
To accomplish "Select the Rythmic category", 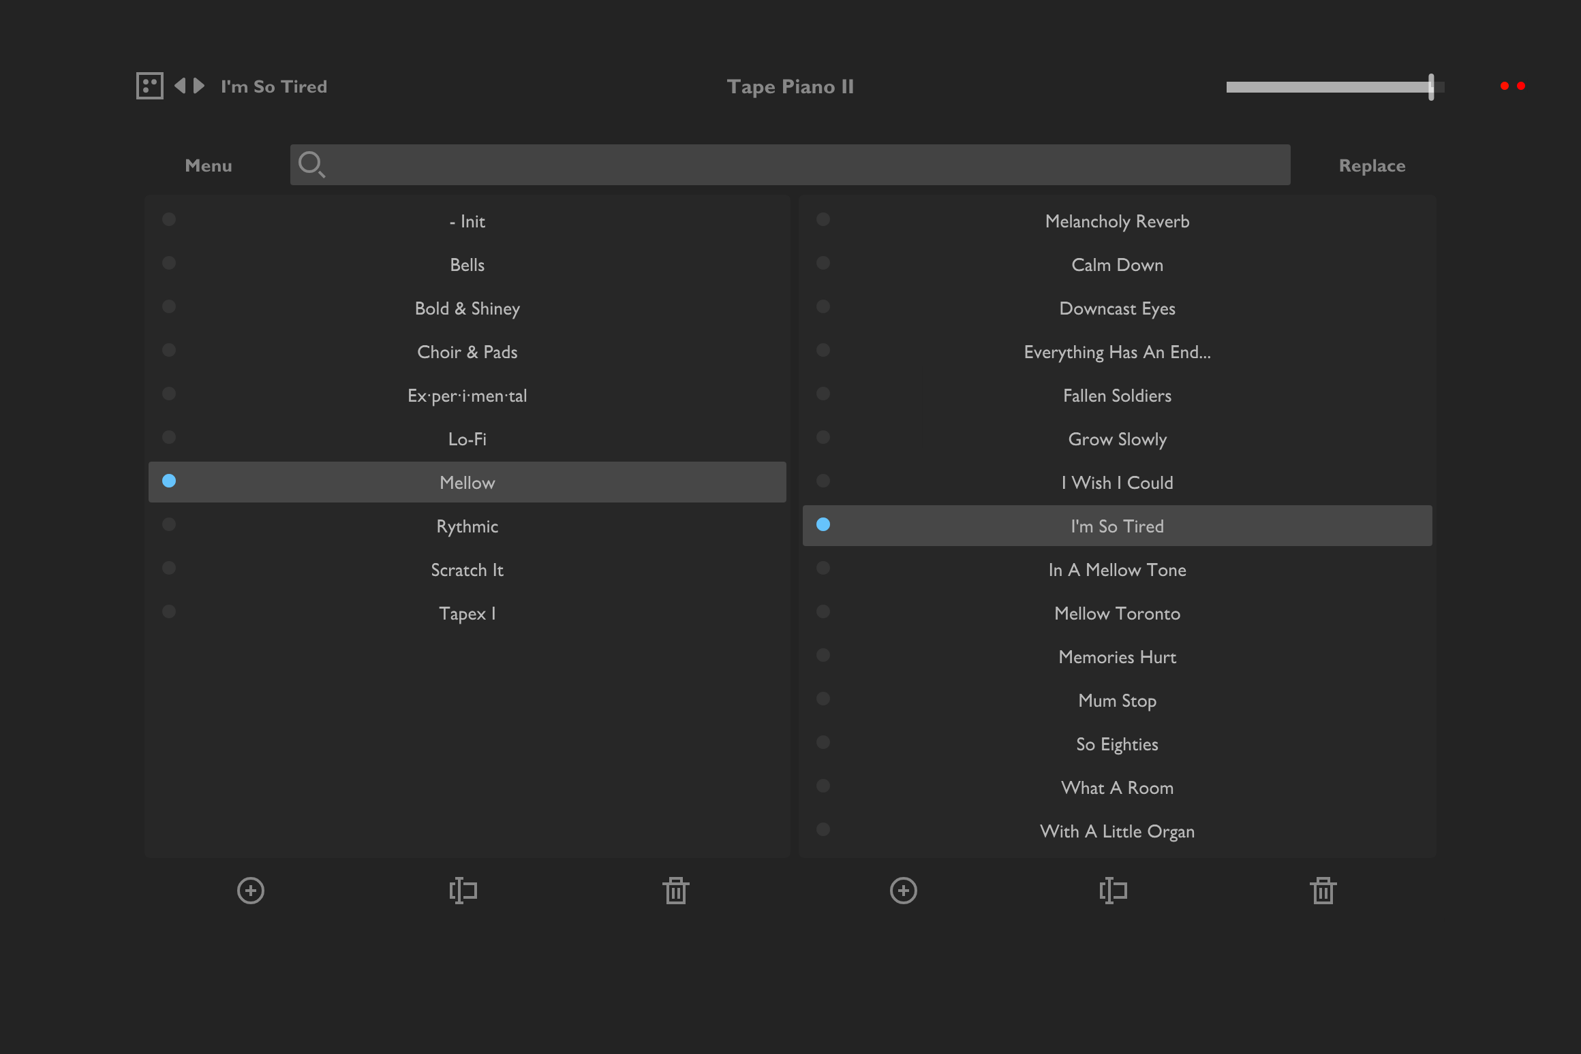I will coord(467,526).
